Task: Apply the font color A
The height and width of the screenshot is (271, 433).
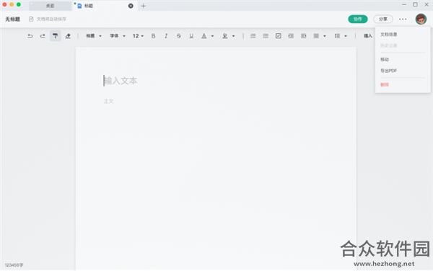Action: tap(204, 36)
